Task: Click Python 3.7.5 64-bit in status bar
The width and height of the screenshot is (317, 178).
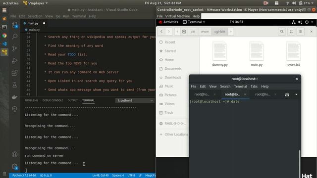Action: 24,176
